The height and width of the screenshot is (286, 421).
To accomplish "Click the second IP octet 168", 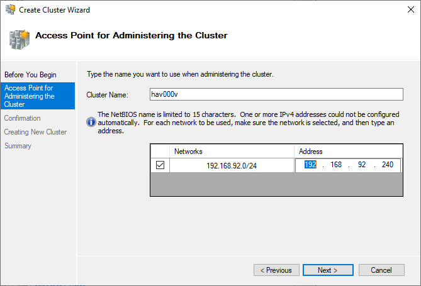I will (335, 165).
